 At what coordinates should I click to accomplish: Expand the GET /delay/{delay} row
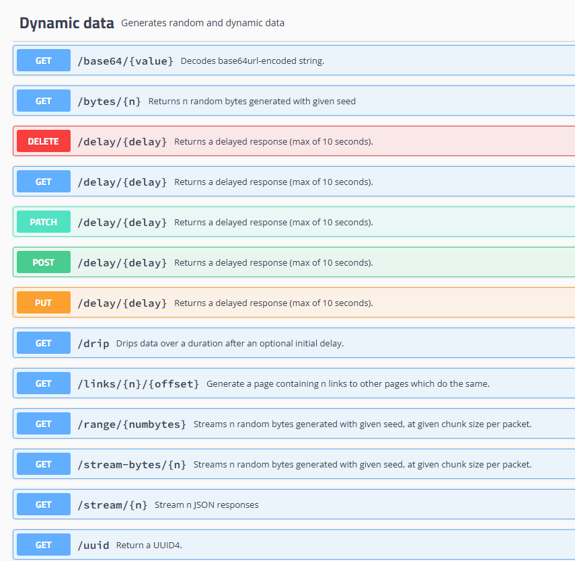coord(122,182)
